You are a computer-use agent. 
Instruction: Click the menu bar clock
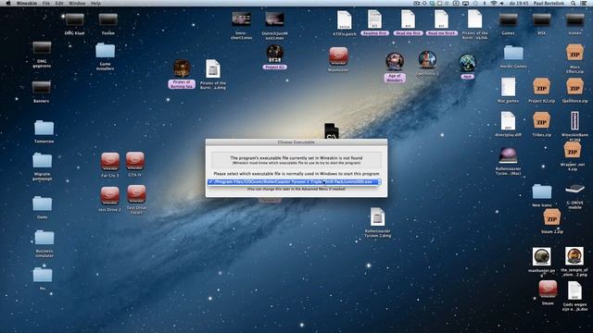pos(518,3)
